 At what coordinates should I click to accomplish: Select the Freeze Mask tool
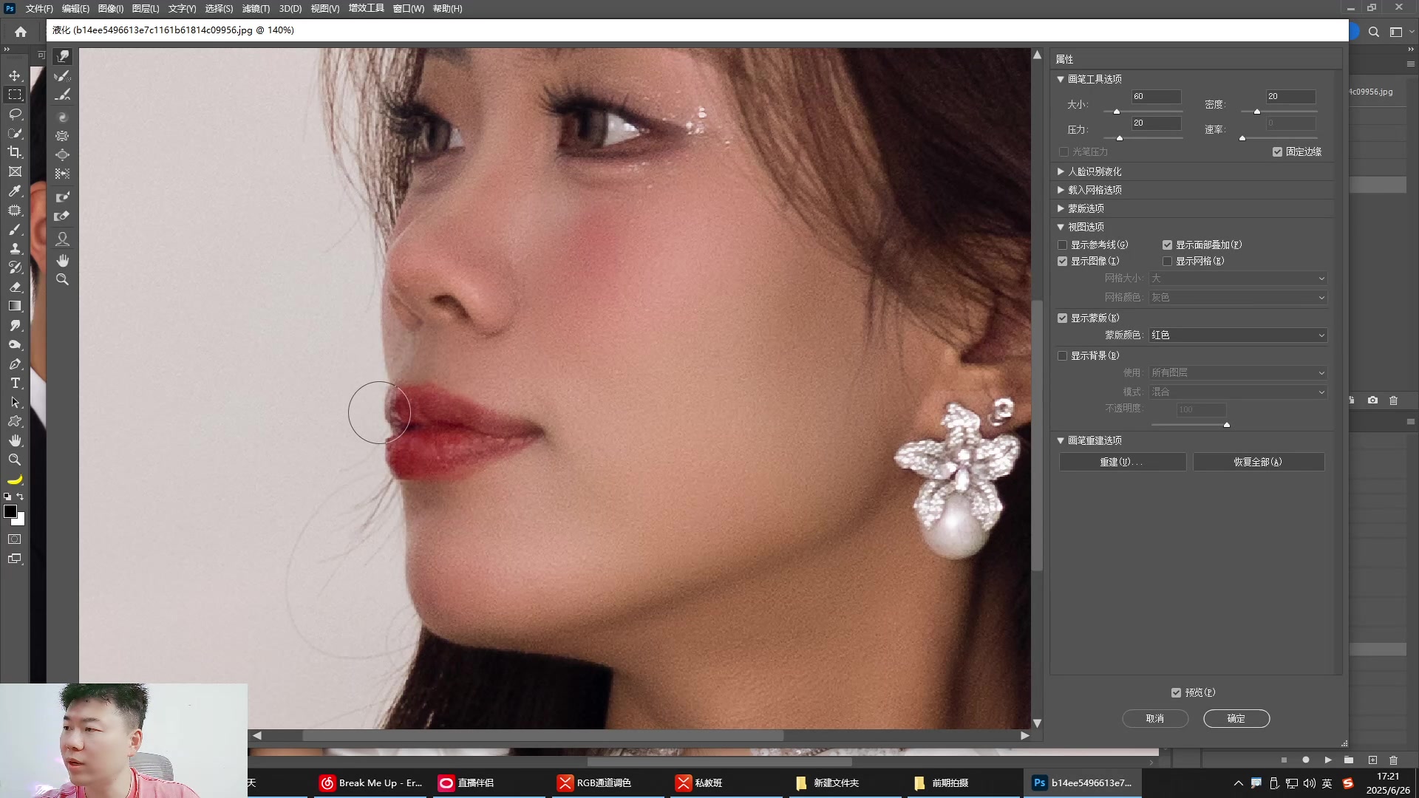pos(63,197)
